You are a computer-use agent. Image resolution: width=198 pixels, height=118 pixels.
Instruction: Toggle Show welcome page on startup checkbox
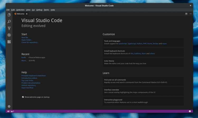tap(23, 97)
